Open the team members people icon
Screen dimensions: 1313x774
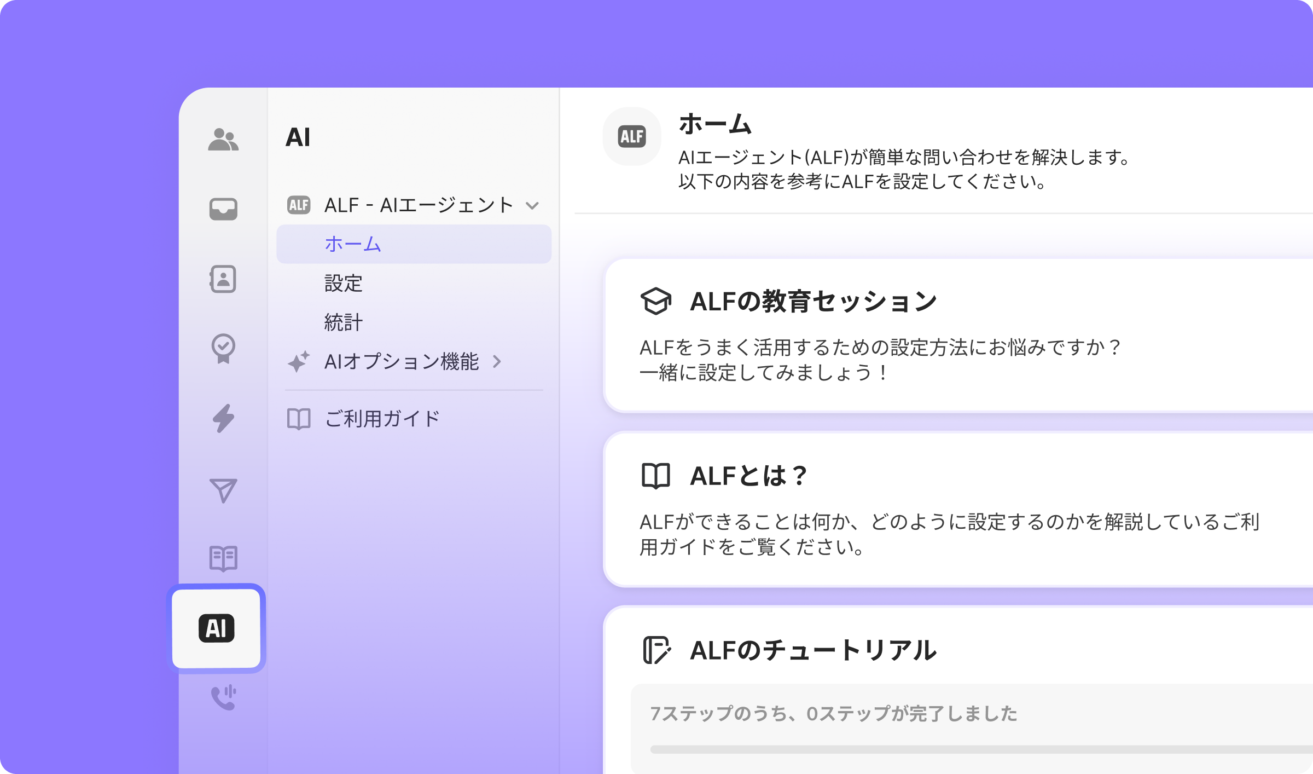point(223,140)
